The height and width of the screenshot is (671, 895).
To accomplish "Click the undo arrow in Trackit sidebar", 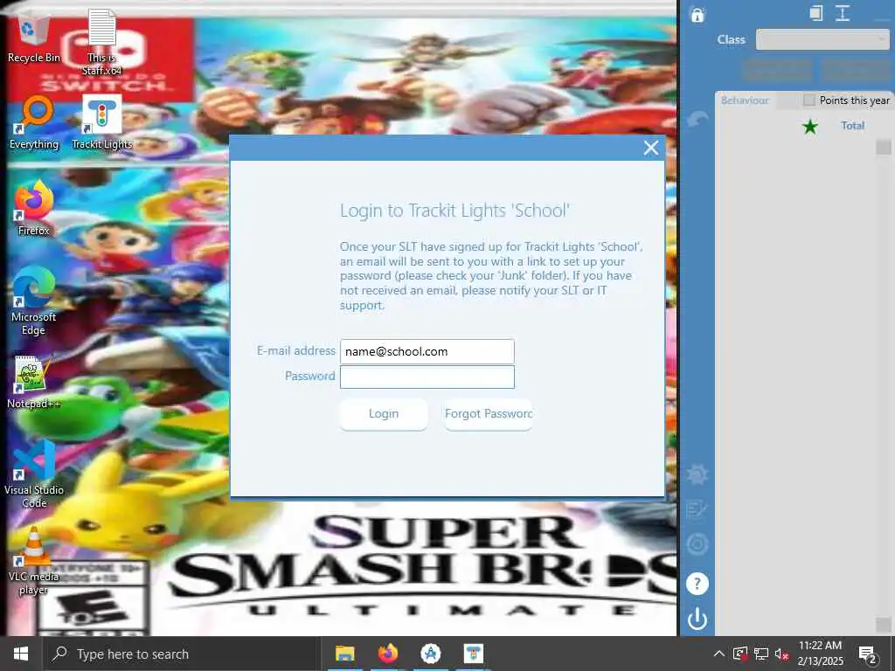I will pyautogui.click(x=697, y=119).
